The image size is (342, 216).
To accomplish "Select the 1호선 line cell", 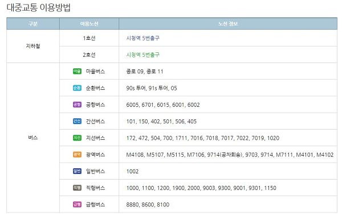I will click(x=89, y=38).
